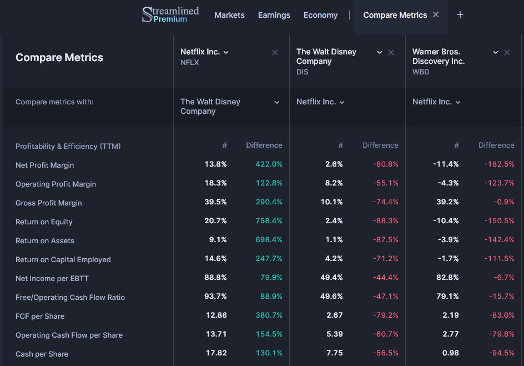
Task: Open the Markets menu
Action: click(230, 15)
